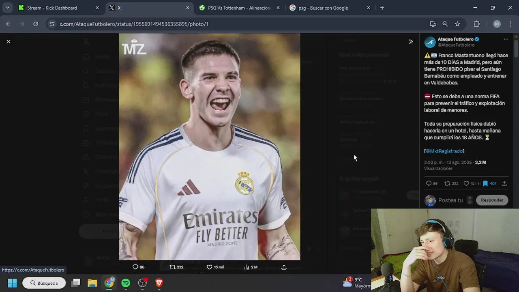
Task: Go forward to the next page
Action: click(x=22, y=24)
